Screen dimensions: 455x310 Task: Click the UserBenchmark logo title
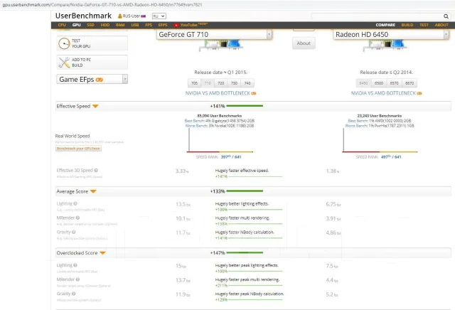[83, 16]
